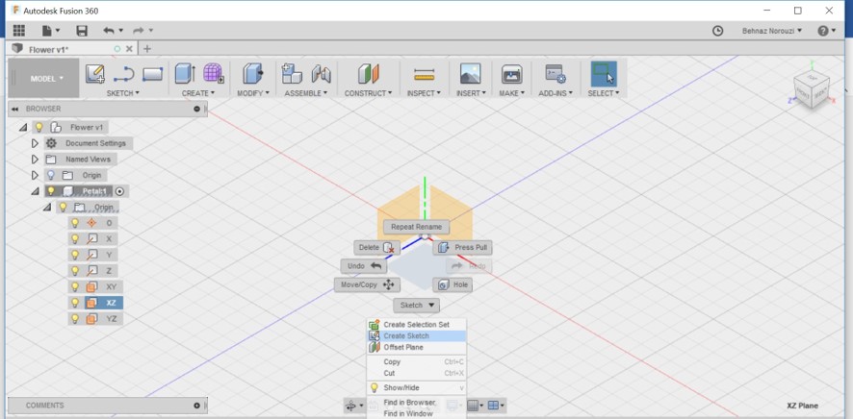Choose Offset Plane from context menu
The width and height of the screenshot is (853, 419).
click(417, 347)
